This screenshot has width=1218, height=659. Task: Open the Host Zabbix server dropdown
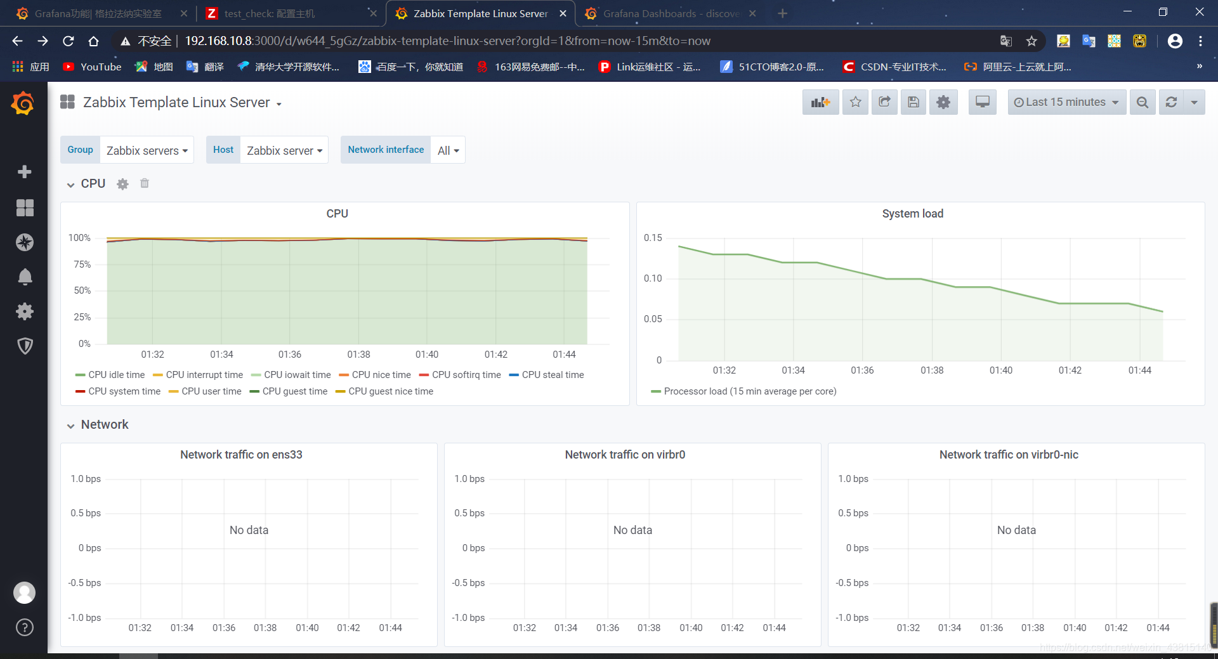[x=284, y=150]
